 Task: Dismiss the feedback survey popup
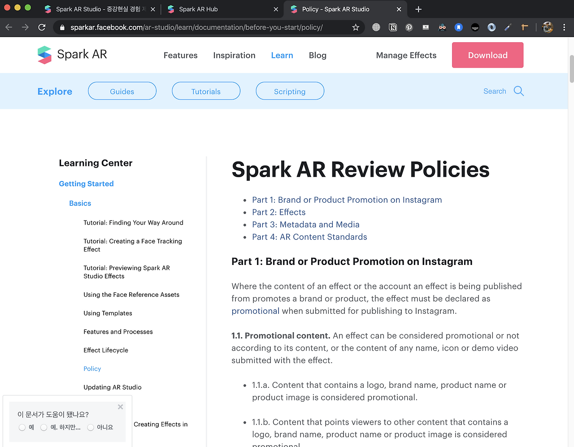coord(120,407)
